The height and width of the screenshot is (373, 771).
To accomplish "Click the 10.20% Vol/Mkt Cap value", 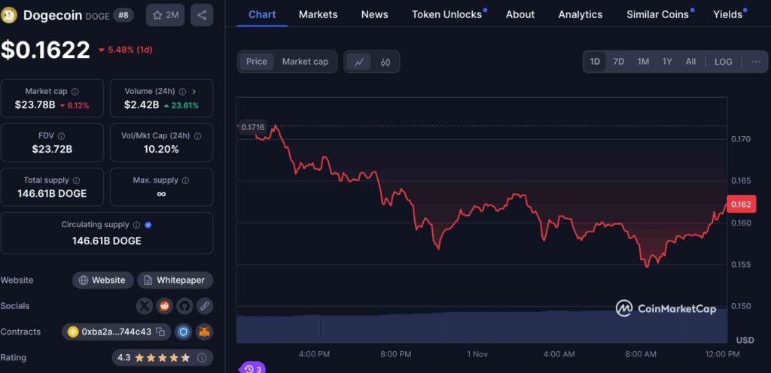I will tap(161, 149).
